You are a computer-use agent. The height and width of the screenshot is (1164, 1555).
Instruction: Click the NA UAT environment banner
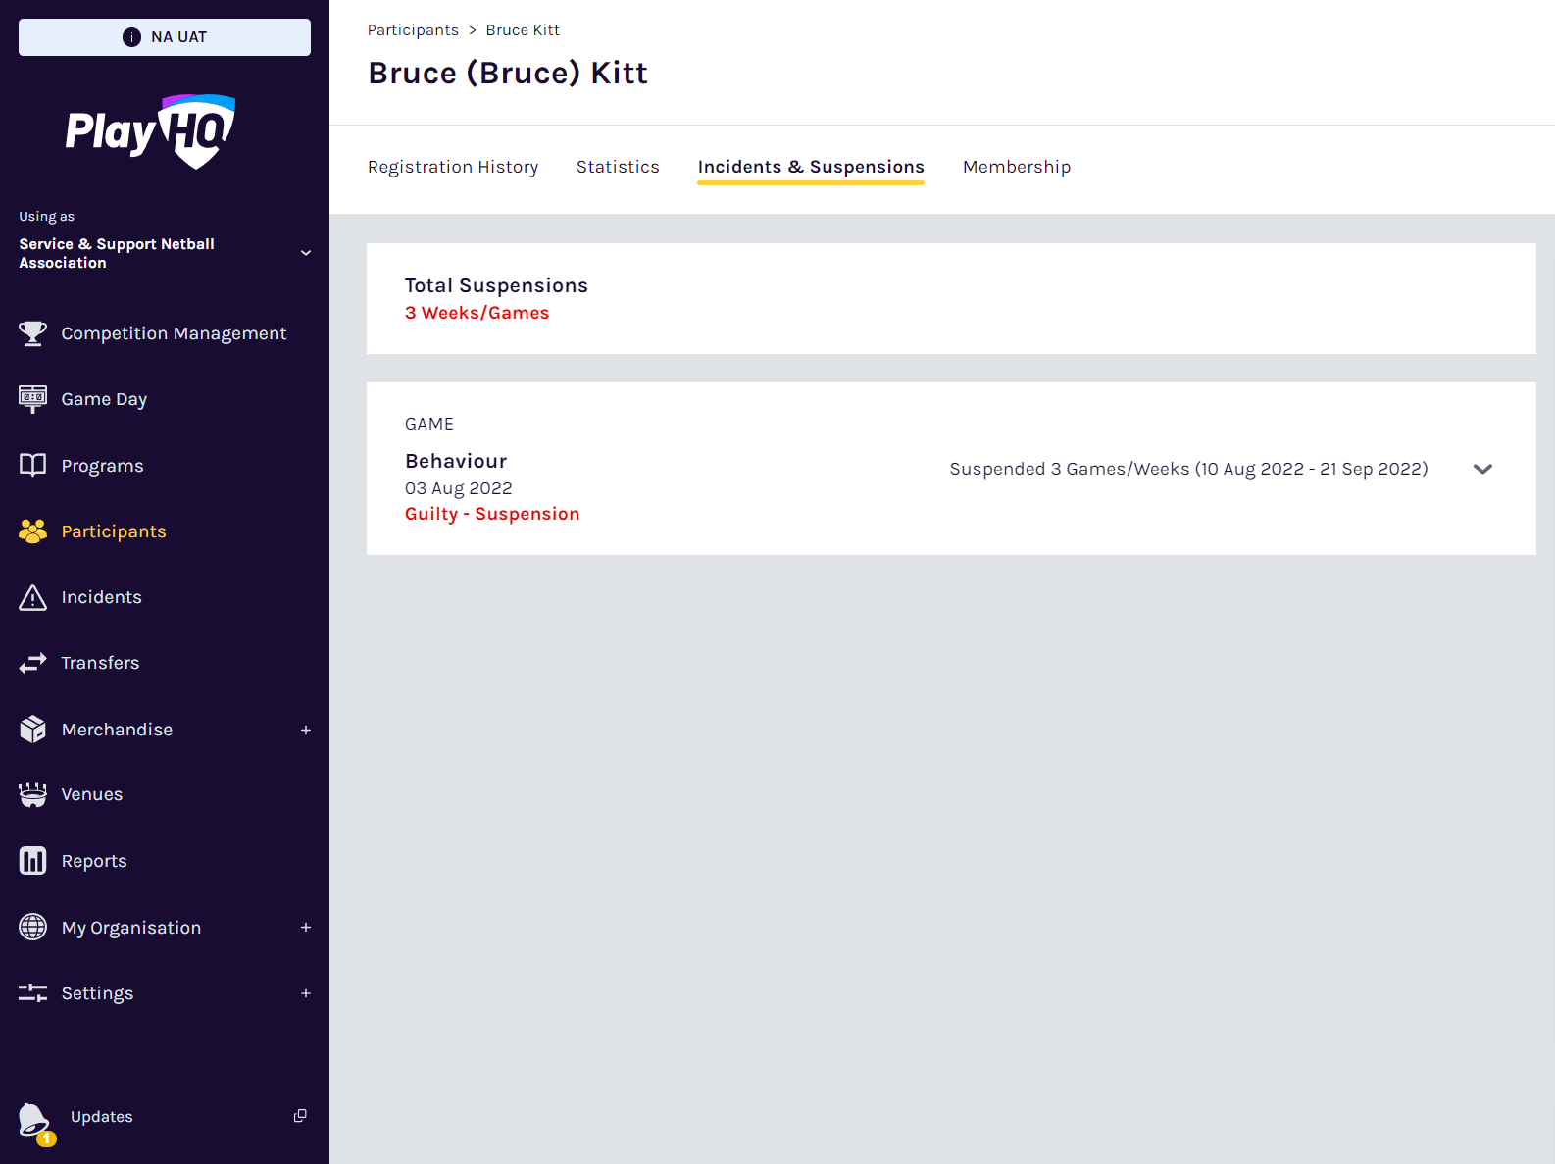click(165, 37)
